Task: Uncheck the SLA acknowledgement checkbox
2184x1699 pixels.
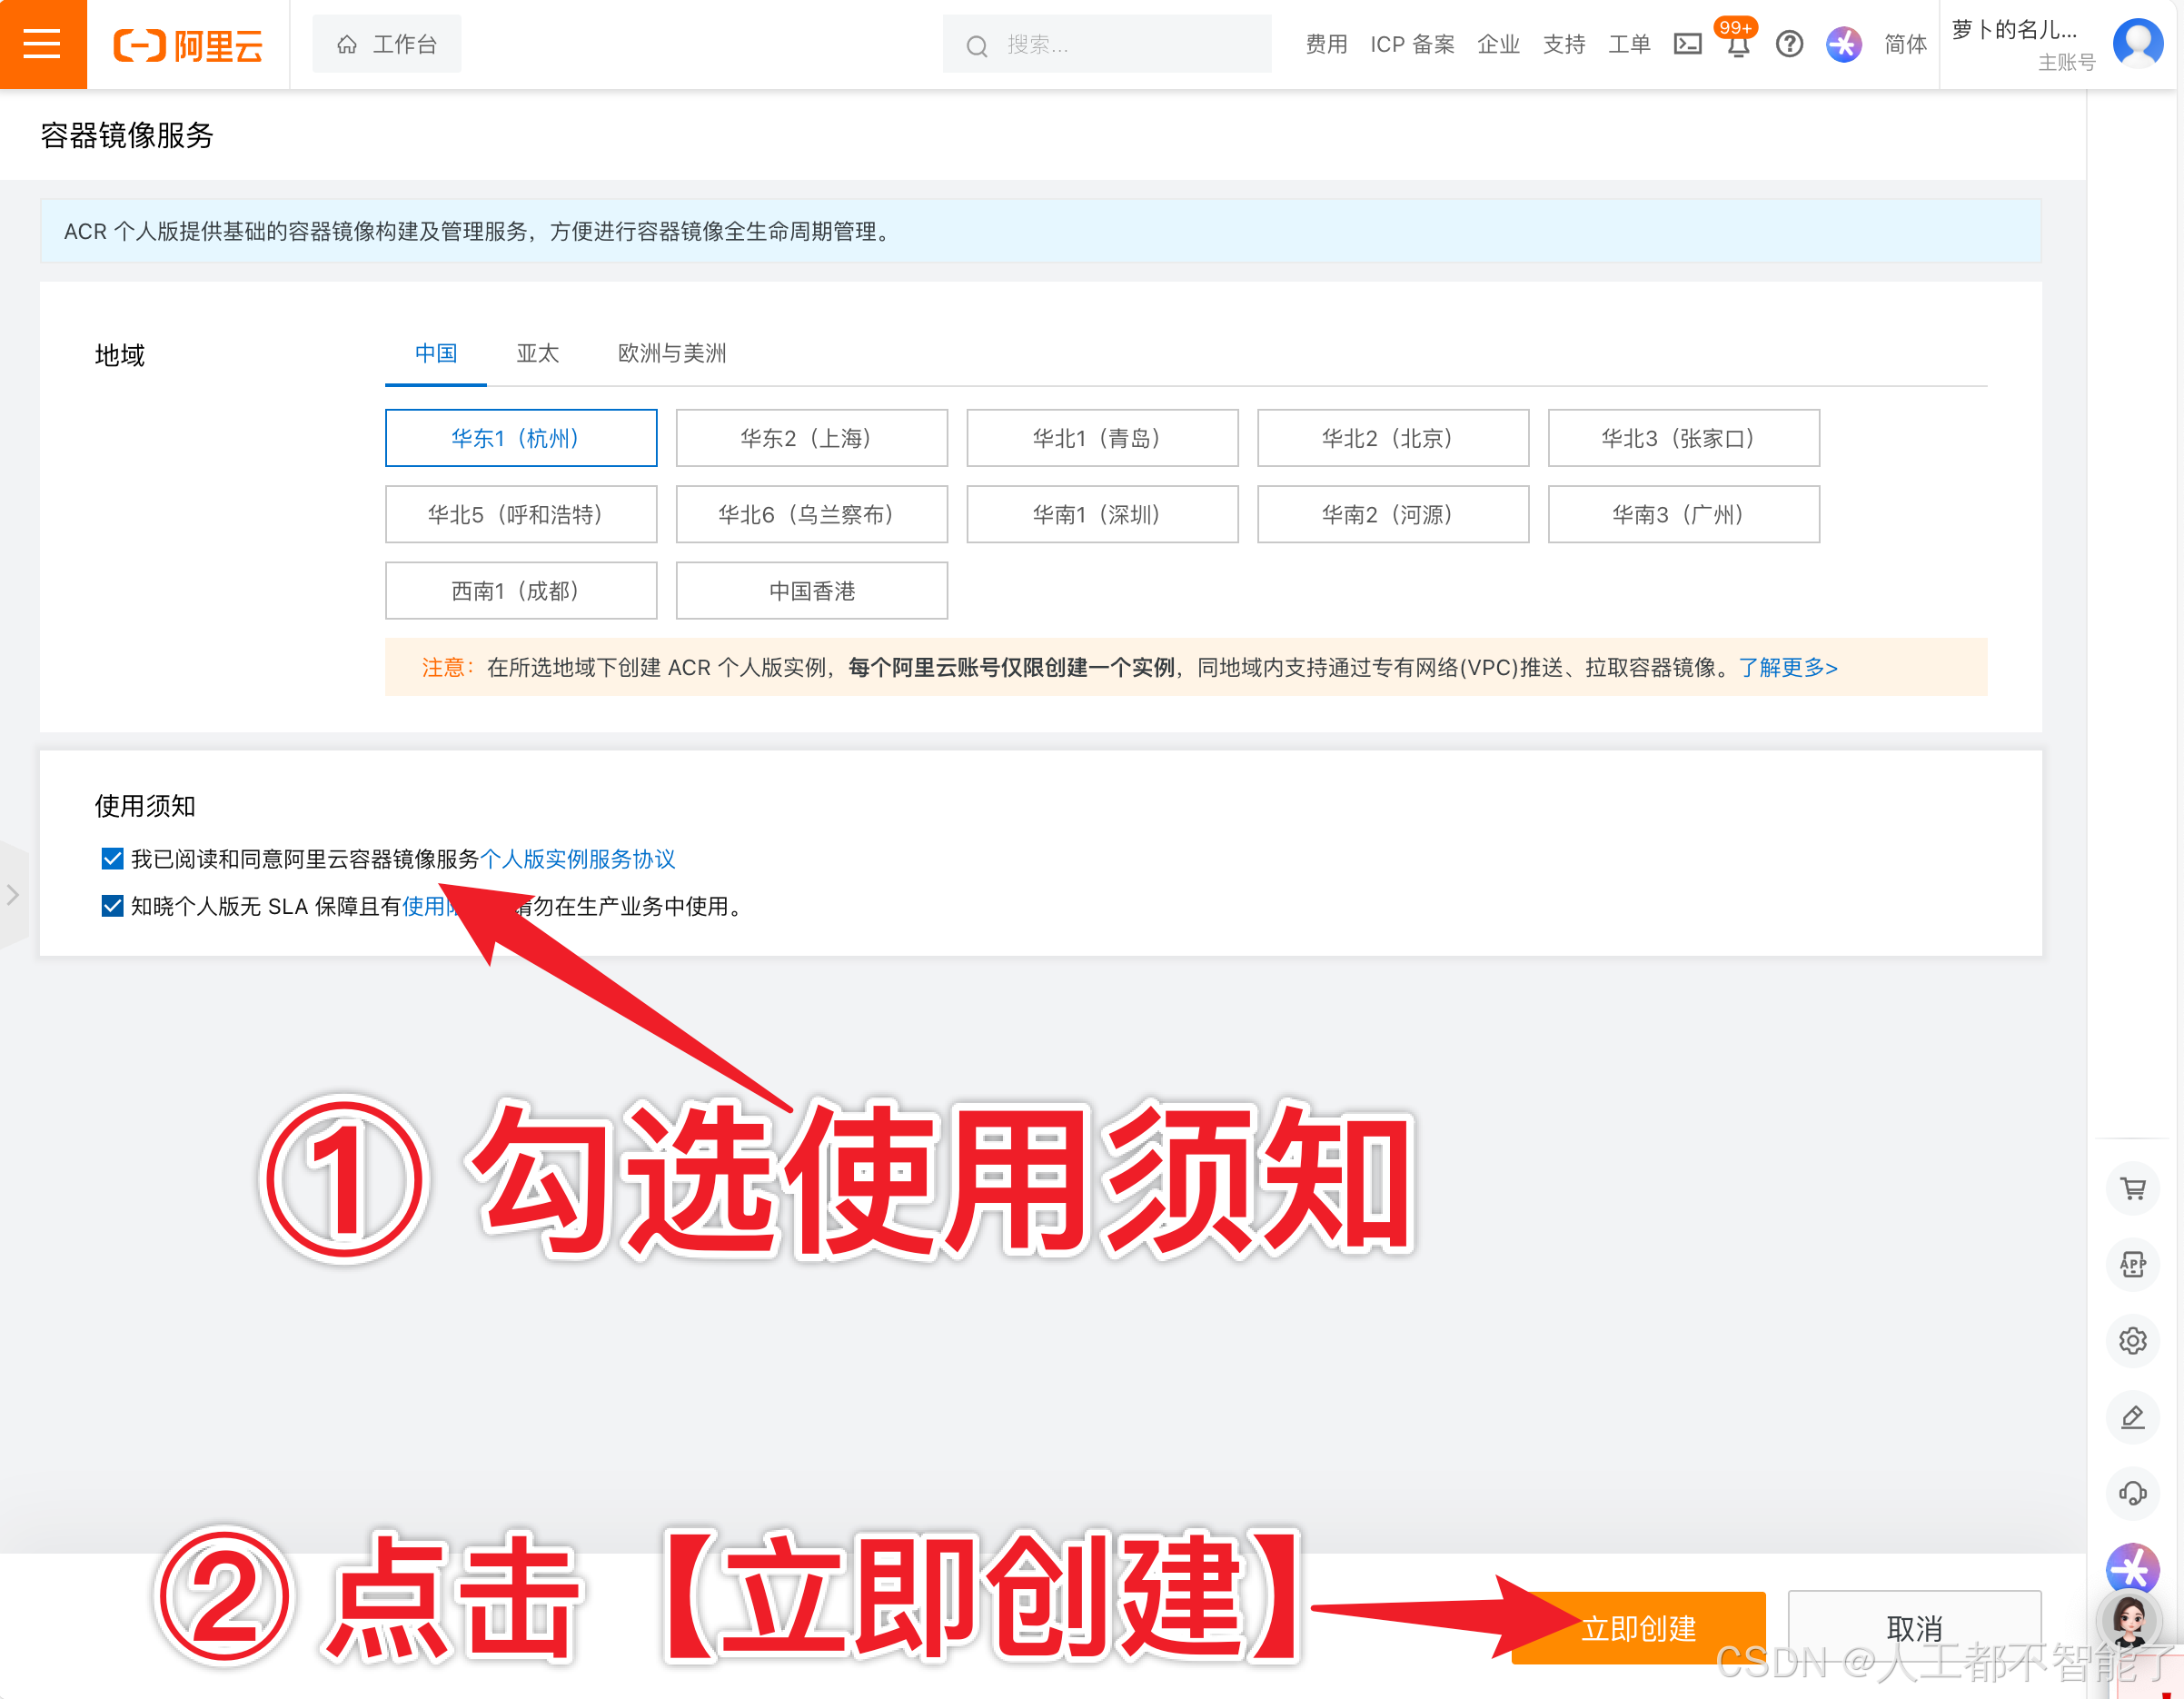Action: pyautogui.click(x=111, y=906)
